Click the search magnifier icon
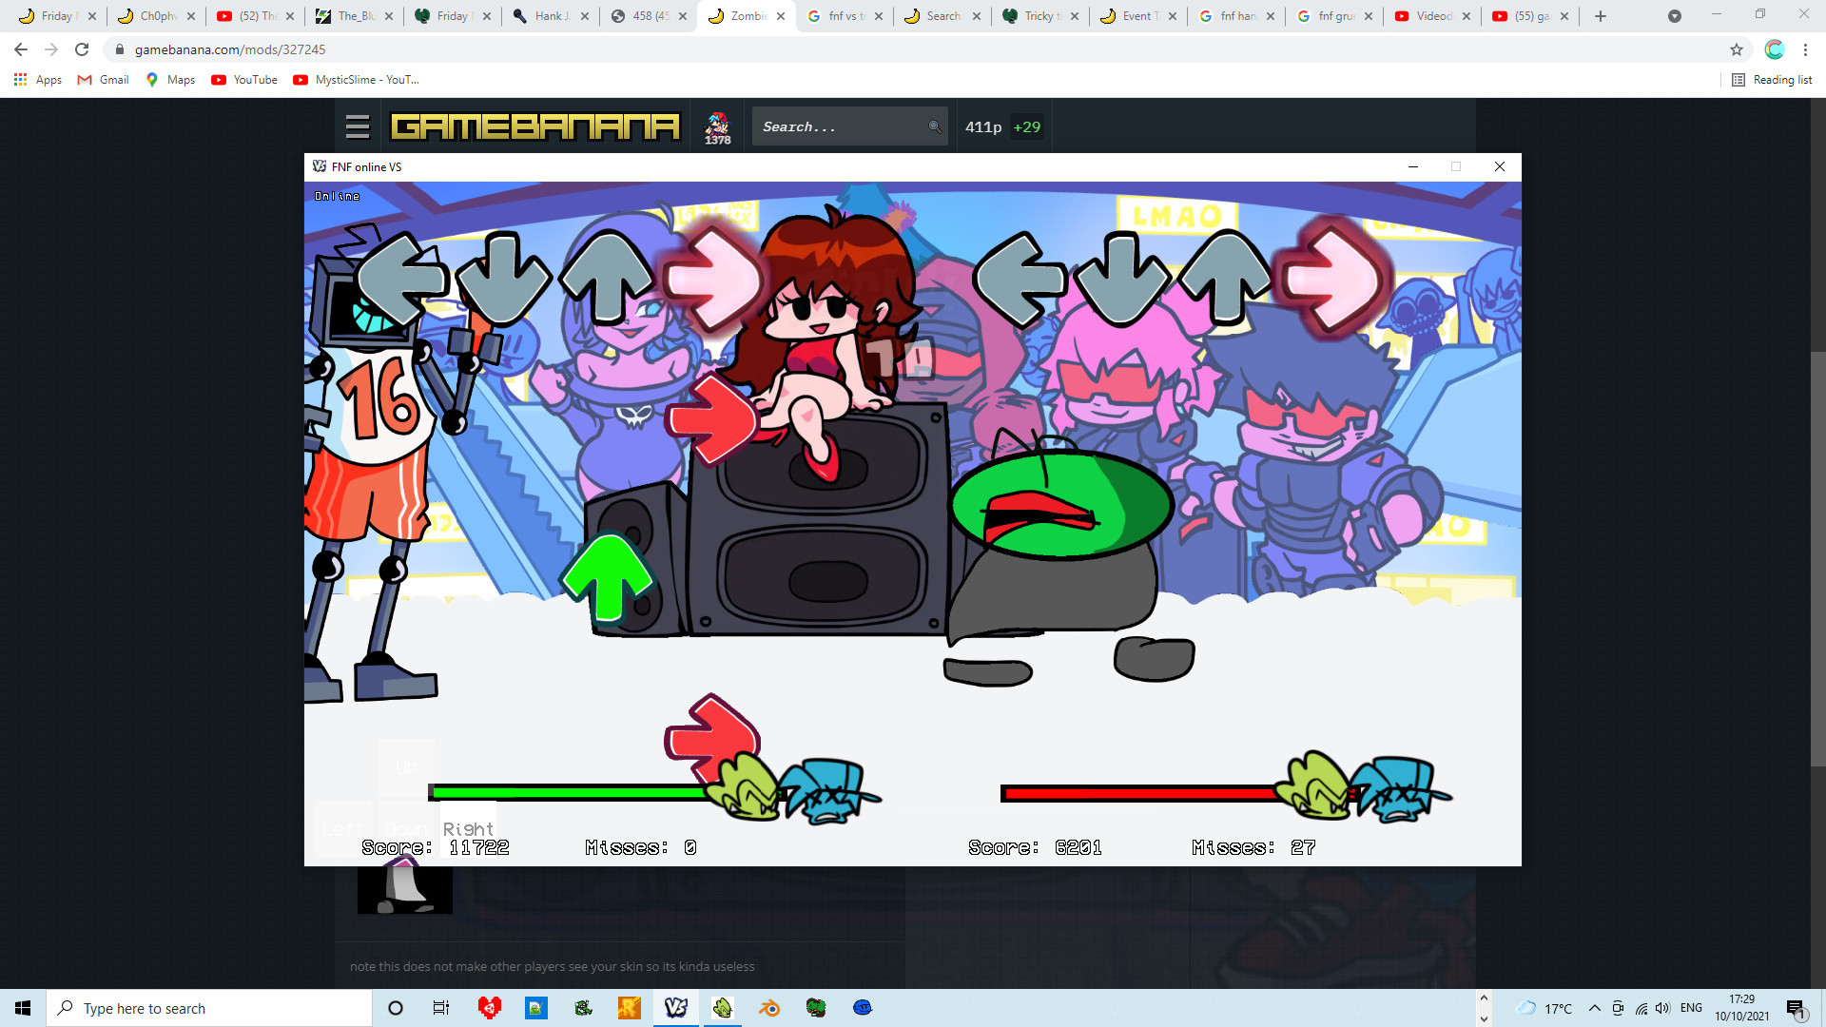The height and width of the screenshot is (1027, 1826). [x=934, y=126]
